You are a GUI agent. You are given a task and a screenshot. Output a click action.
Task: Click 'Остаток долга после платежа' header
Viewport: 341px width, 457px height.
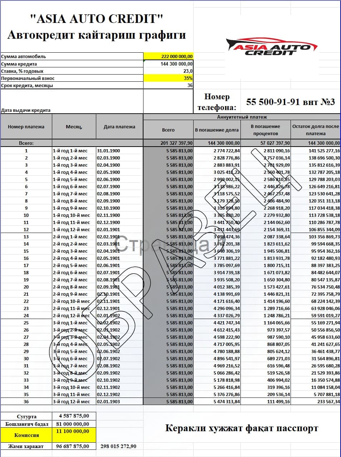tap(316, 130)
